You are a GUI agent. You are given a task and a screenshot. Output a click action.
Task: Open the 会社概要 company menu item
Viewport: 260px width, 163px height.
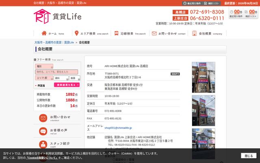pyautogui.click(x=207, y=33)
